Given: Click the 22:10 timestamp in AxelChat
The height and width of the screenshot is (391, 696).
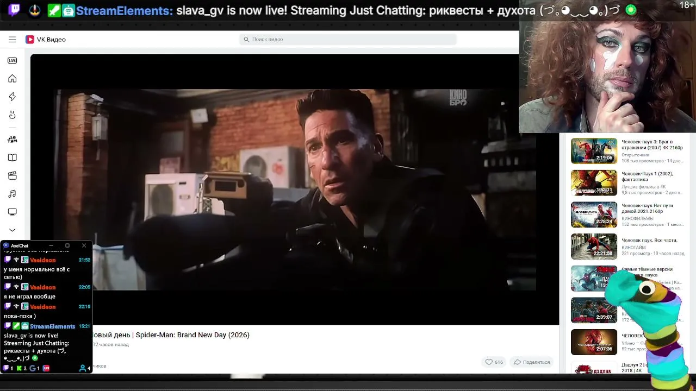Looking at the screenshot, I should pyautogui.click(x=84, y=307).
